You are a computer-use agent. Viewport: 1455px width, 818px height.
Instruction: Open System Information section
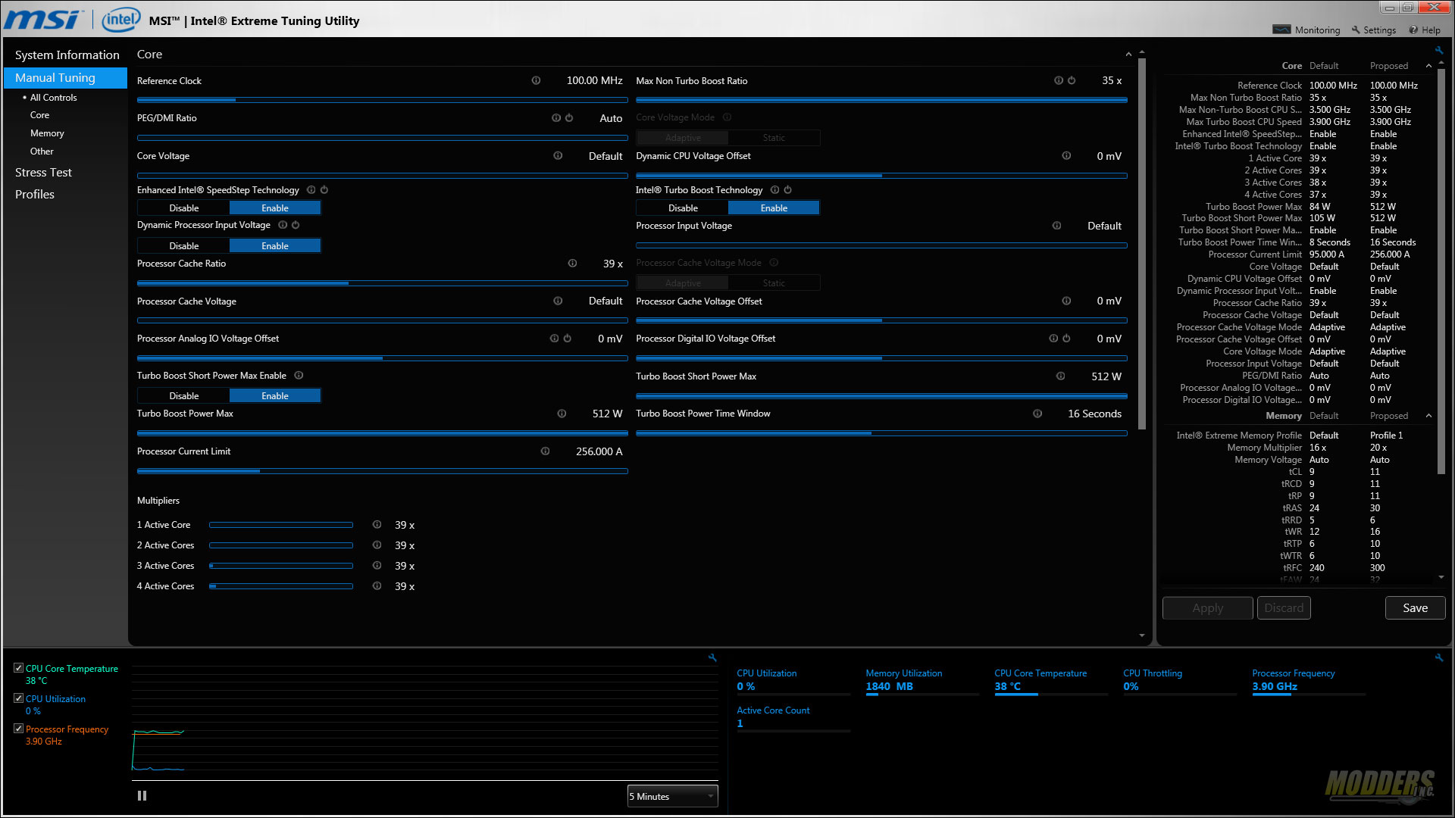coord(67,55)
